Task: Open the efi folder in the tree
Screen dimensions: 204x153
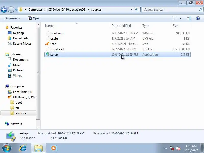Action: [17, 108]
